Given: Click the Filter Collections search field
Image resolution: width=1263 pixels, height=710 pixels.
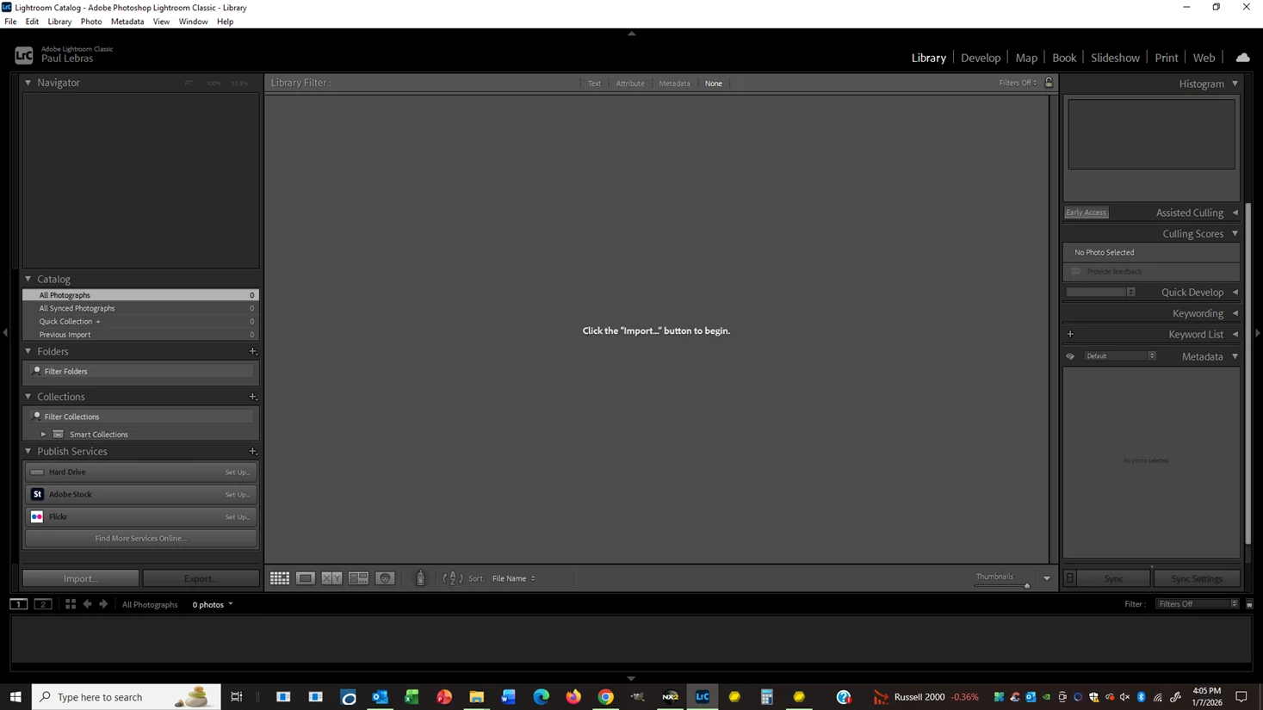Looking at the screenshot, I should point(142,417).
